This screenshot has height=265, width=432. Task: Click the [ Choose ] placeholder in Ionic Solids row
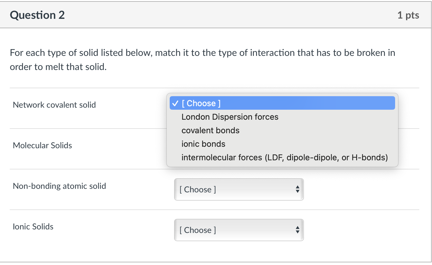pos(198,230)
